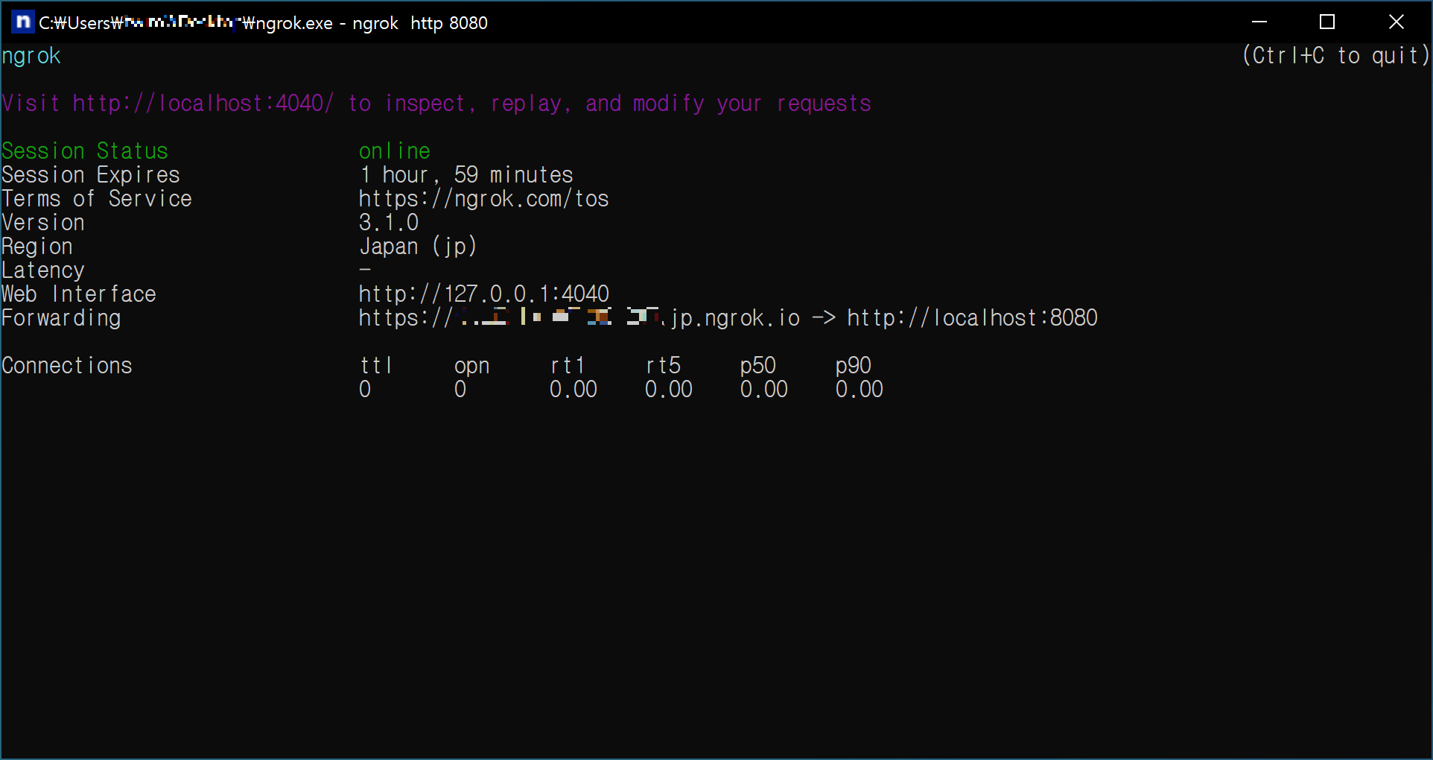Click the rt5 value 0.00
This screenshot has width=1433, height=760.
coord(669,390)
